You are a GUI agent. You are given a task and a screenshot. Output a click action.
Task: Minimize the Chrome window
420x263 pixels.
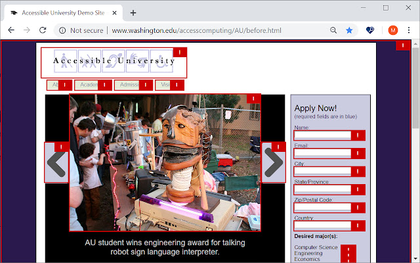363,8
